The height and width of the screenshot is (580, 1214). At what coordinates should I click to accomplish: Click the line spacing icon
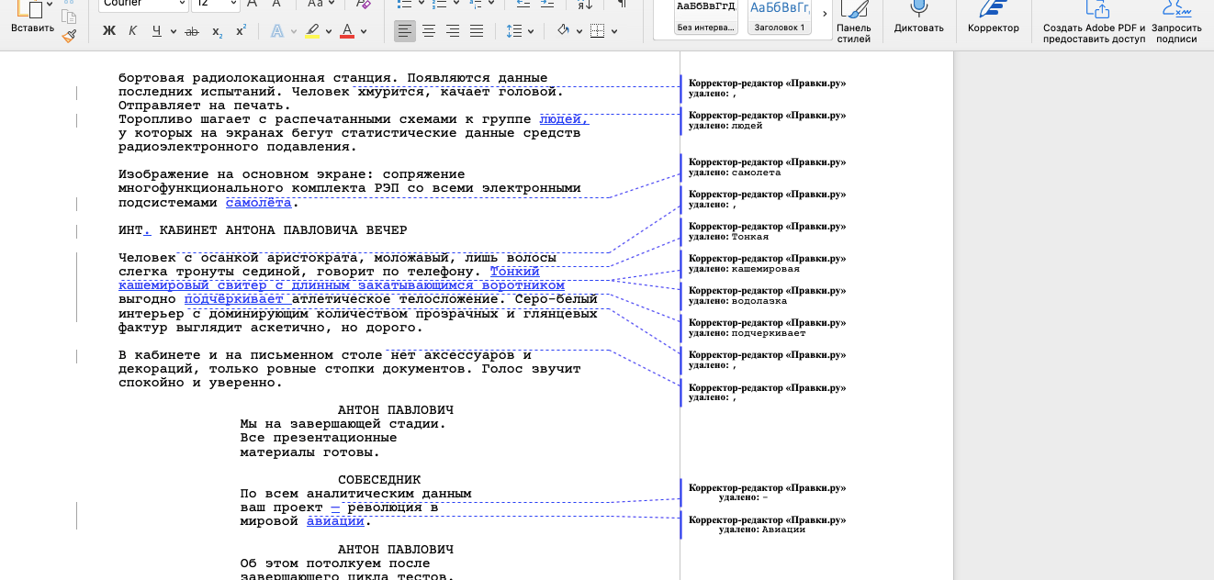(x=512, y=31)
